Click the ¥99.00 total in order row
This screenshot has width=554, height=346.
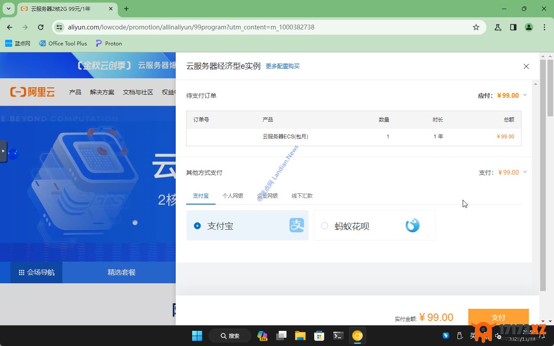tap(506, 137)
